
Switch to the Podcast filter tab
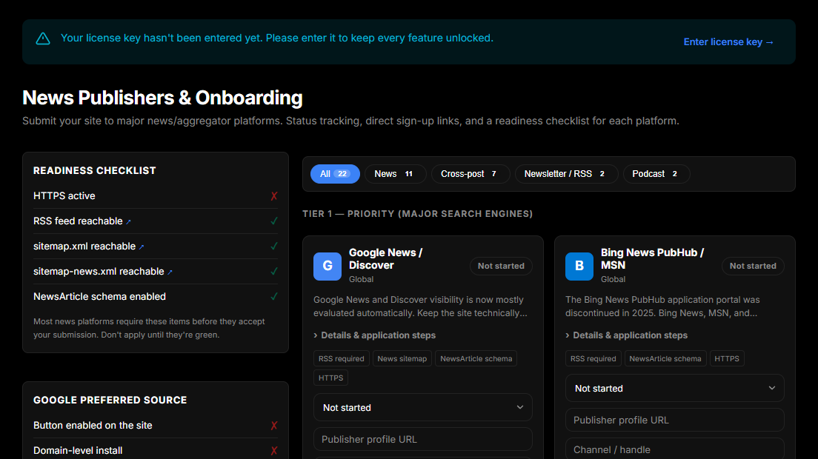656,174
